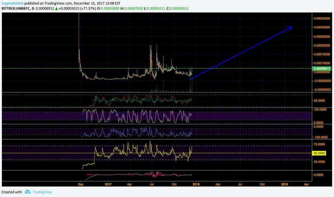Click the Sep label on time axis
This screenshot has height=197, width=334.
click(x=81, y=184)
